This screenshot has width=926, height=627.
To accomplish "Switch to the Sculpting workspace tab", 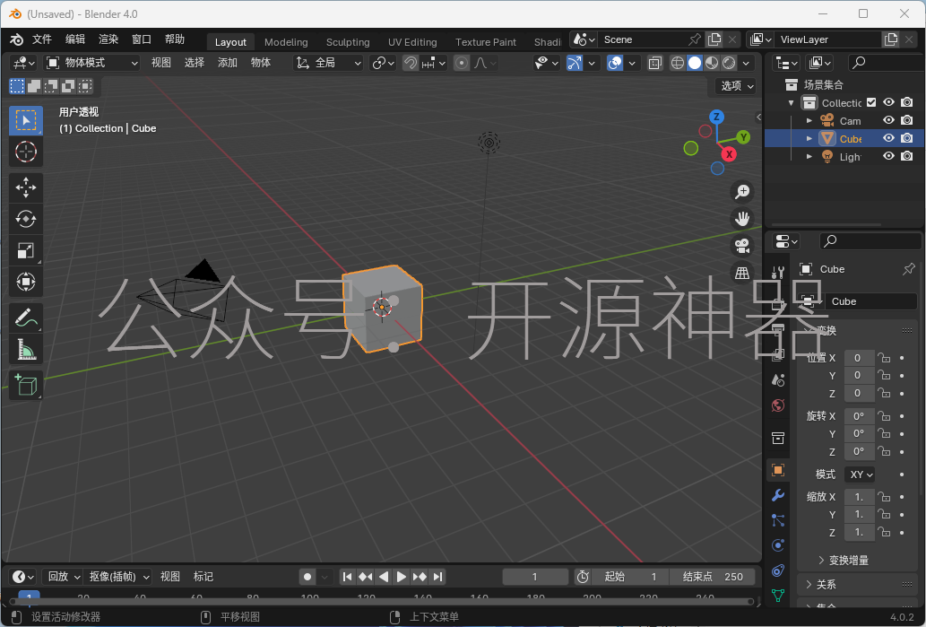I will coord(348,42).
